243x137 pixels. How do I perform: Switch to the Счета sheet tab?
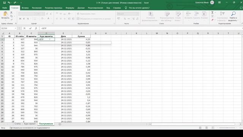click(17, 124)
